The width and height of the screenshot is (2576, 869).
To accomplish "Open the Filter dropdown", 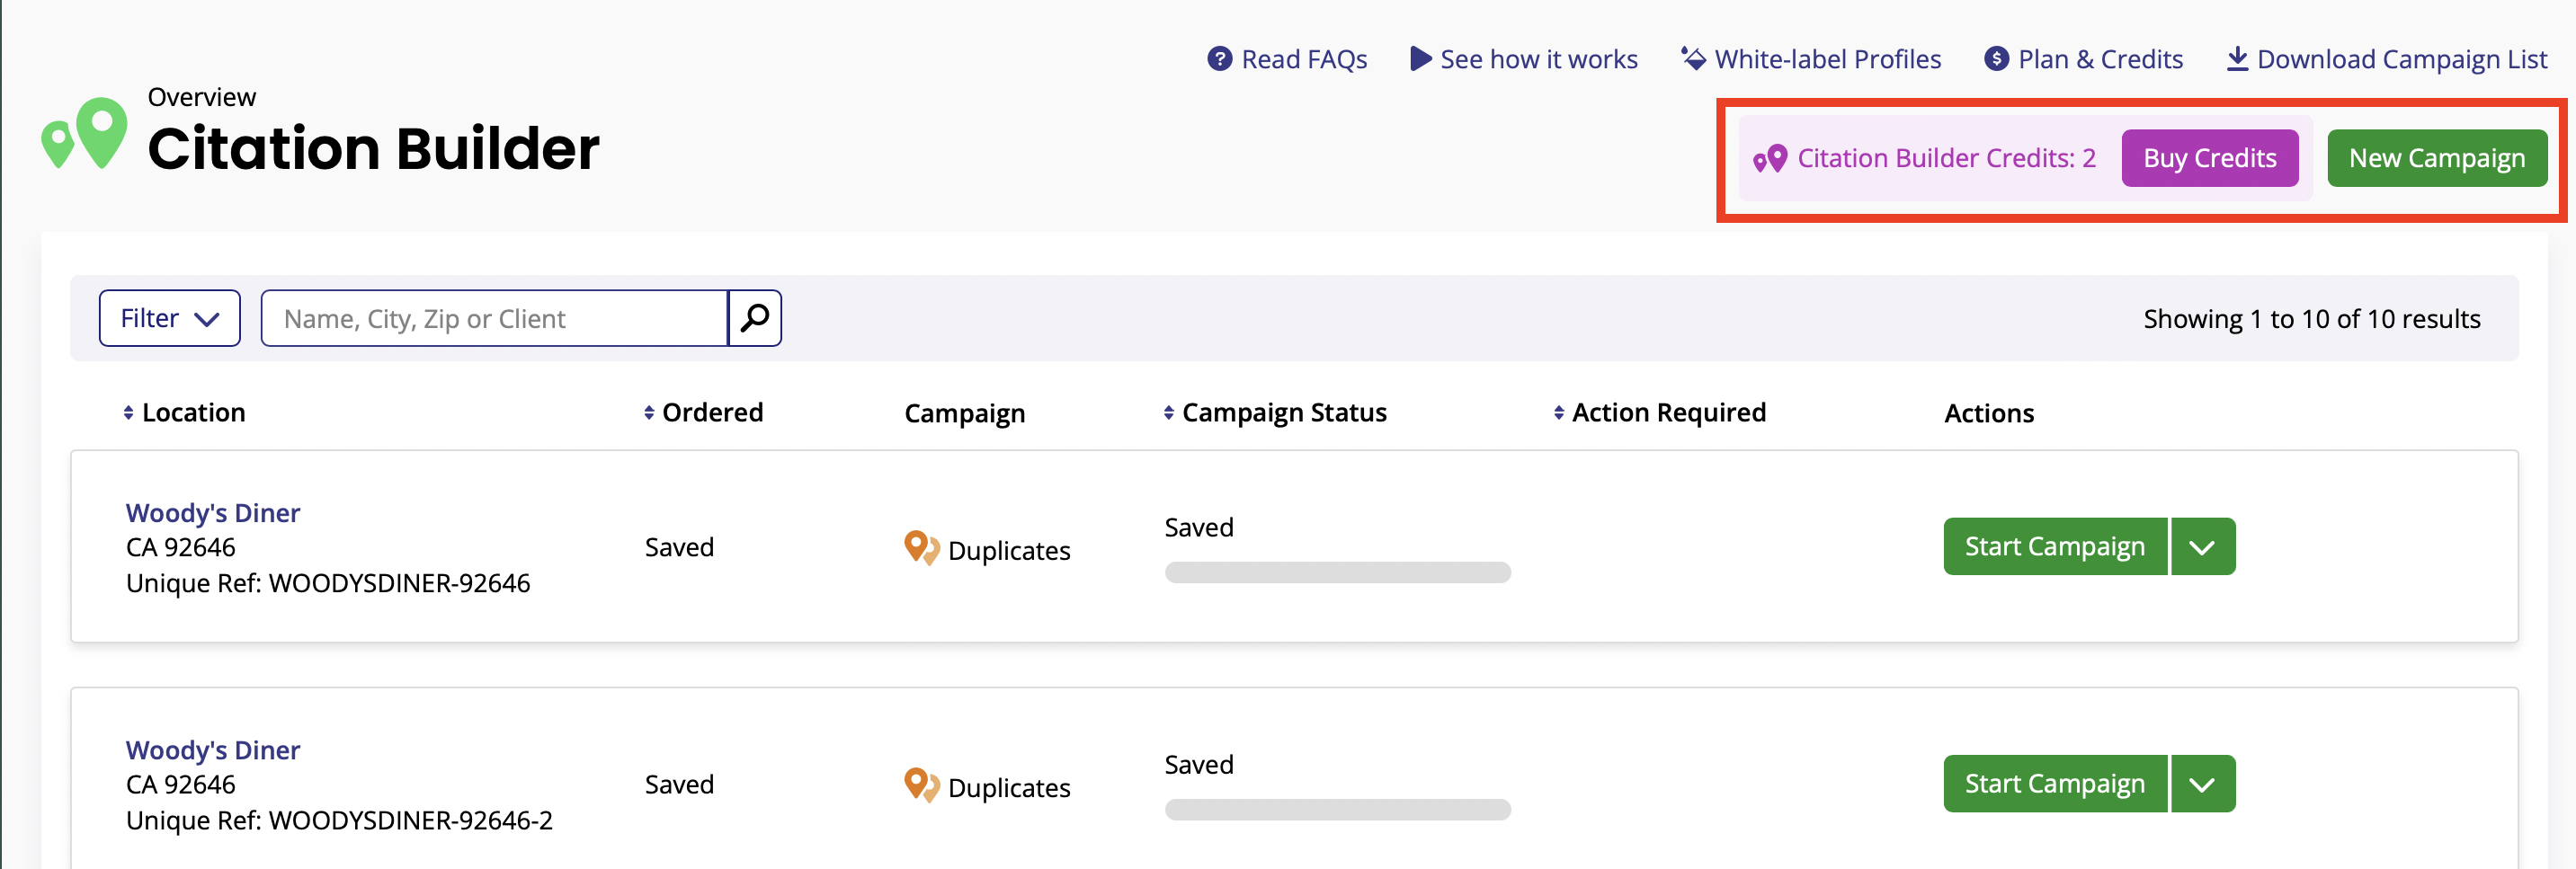I will tap(169, 318).
